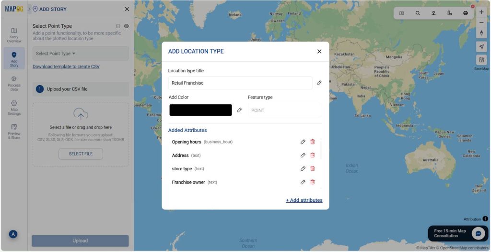The image size is (491, 252).
Task: Click the Franchise owner attribute name
Action: tap(188, 182)
